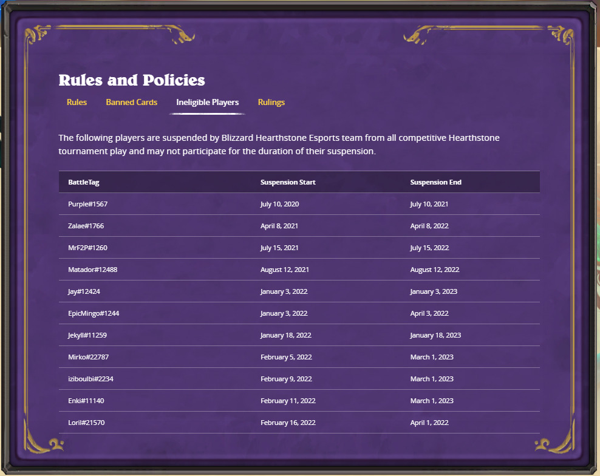Switch to the Banned Cards tab
Image resolution: width=600 pixels, height=476 pixels.
[x=131, y=102]
